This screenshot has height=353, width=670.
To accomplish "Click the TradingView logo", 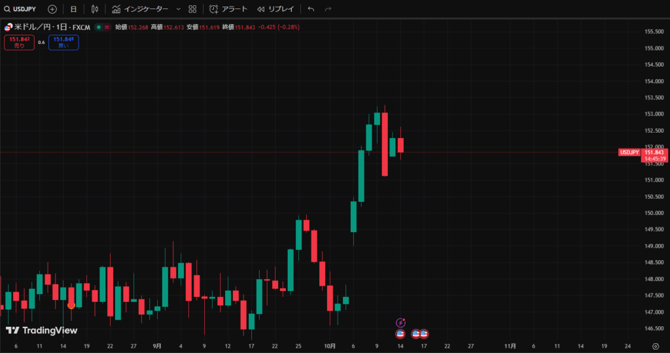I will click(x=42, y=330).
